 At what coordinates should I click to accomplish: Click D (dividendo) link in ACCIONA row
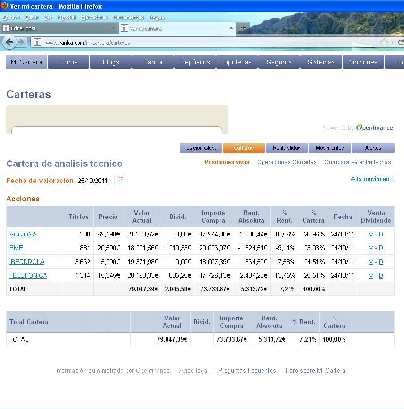click(x=381, y=234)
